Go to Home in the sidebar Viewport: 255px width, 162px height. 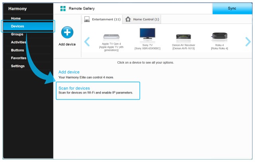pos(16,18)
